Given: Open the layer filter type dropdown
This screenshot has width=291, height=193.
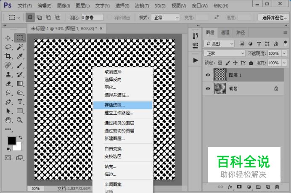Looking at the screenshot, I should coord(219,44).
